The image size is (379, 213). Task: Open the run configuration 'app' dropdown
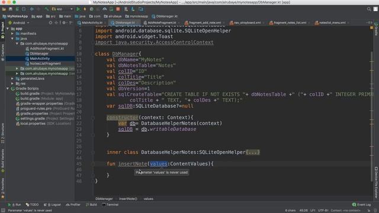[62, 9]
